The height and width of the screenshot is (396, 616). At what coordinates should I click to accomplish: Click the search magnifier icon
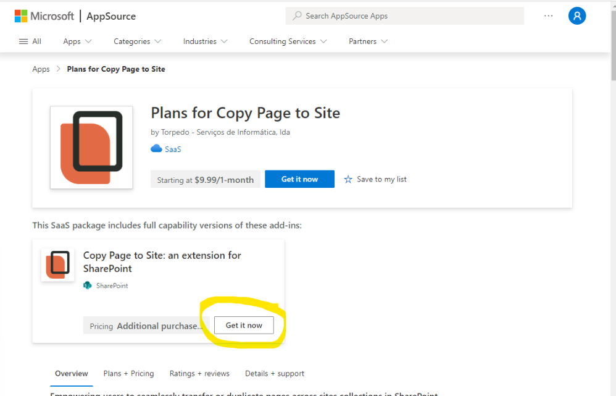pyautogui.click(x=298, y=15)
